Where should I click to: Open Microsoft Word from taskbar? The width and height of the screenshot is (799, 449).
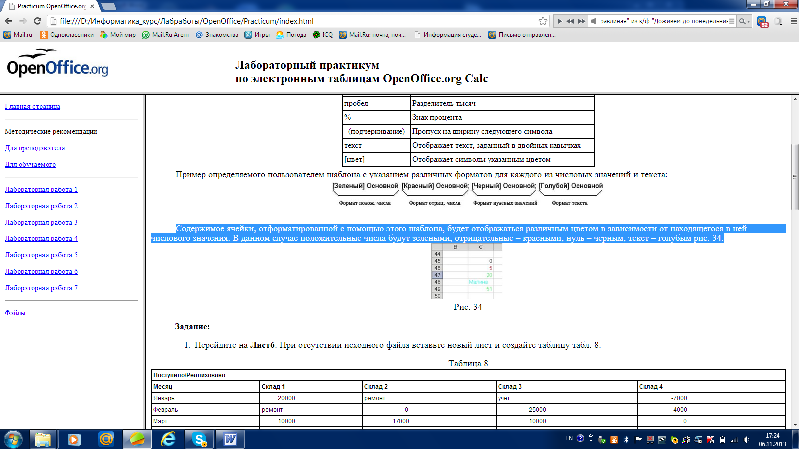coord(230,439)
